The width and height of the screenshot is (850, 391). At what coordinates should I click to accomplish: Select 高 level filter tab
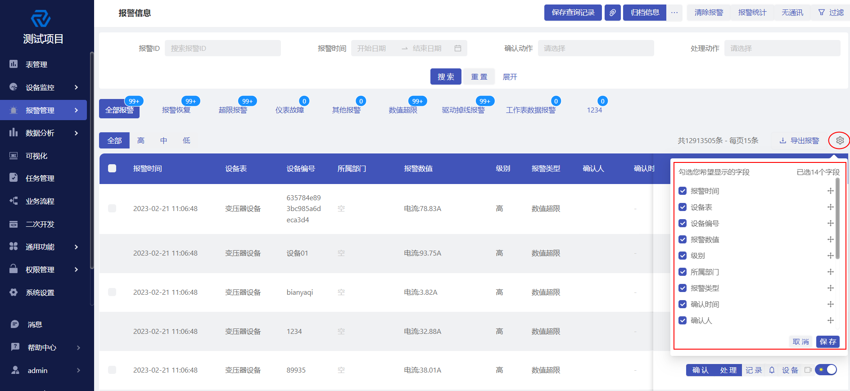pos(141,140)
